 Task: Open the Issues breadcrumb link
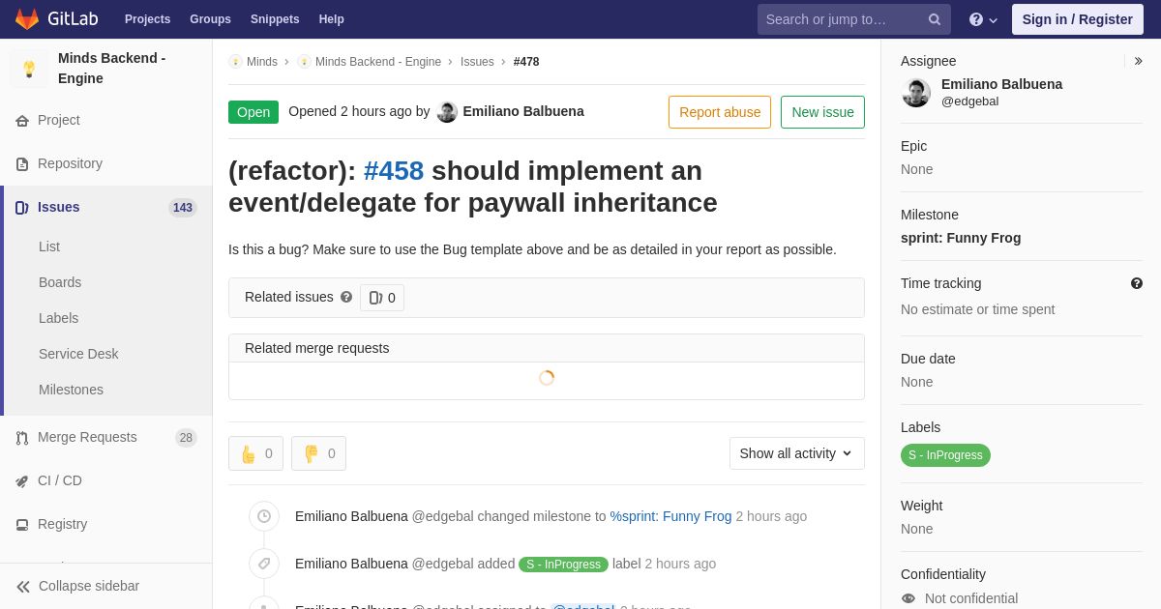tap(477, 62)
